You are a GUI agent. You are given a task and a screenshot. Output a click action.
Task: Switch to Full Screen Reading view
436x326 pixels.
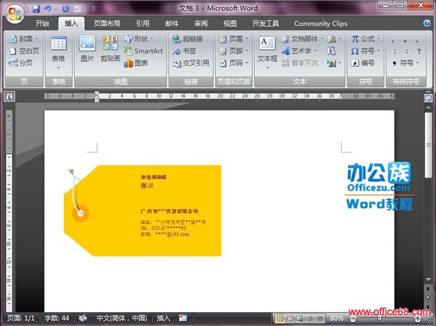pyautogui.click(x=290, y=318)
